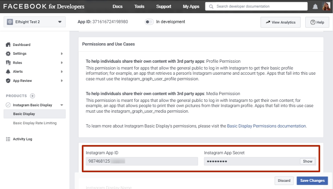The width and height of the screenshot is (333, 189).
Task: Click the Alerts label in the sidebar
Action: coord(18,72)
